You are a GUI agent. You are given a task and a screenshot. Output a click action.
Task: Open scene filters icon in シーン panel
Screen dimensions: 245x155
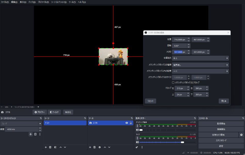pos(55,147)
